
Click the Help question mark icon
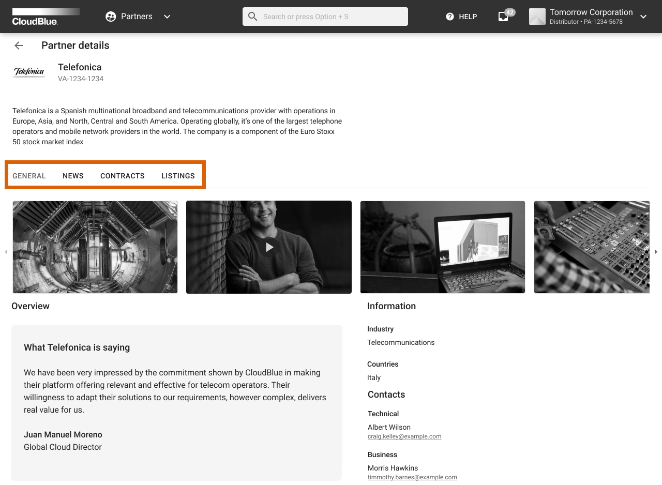coord(450,17)
